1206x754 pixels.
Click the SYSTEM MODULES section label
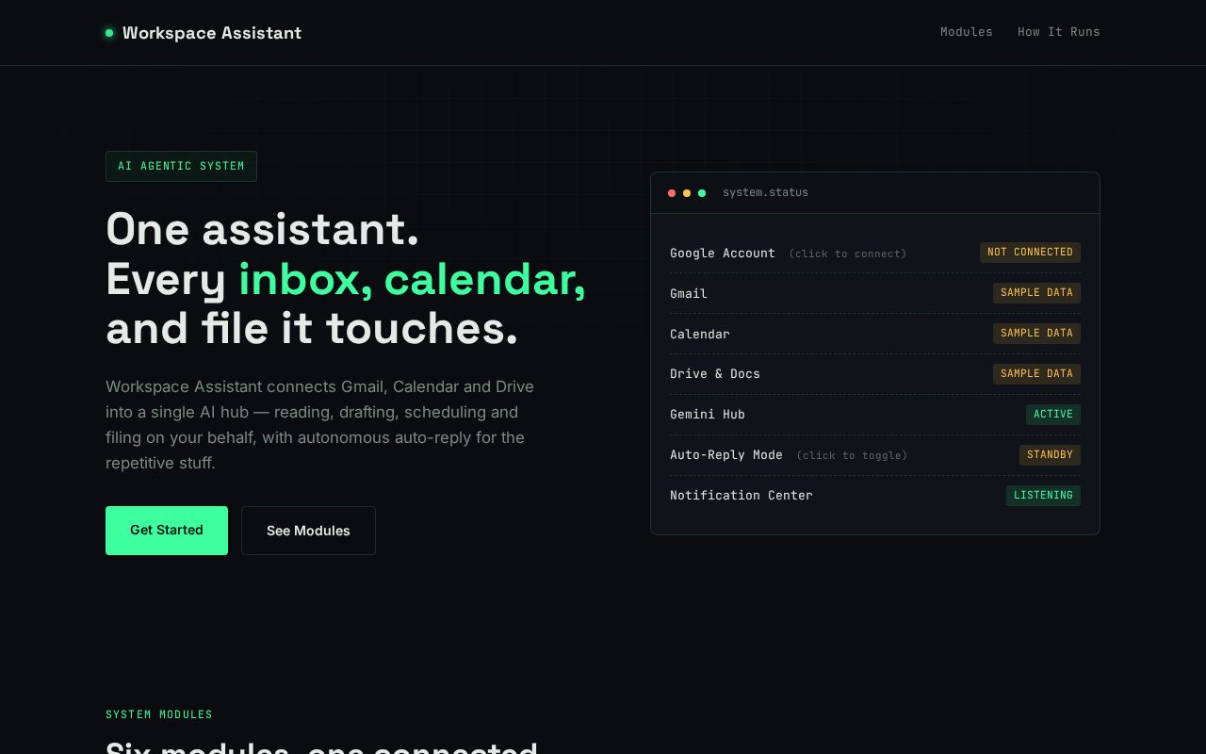[159, 714]
